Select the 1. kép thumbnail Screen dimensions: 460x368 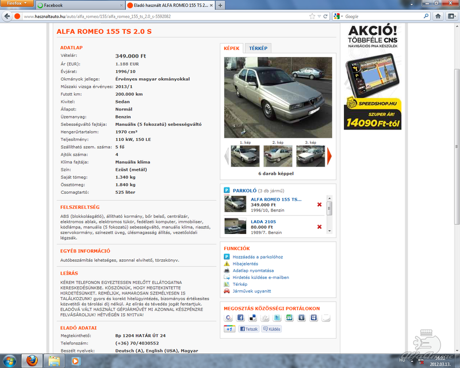point(246,156)
